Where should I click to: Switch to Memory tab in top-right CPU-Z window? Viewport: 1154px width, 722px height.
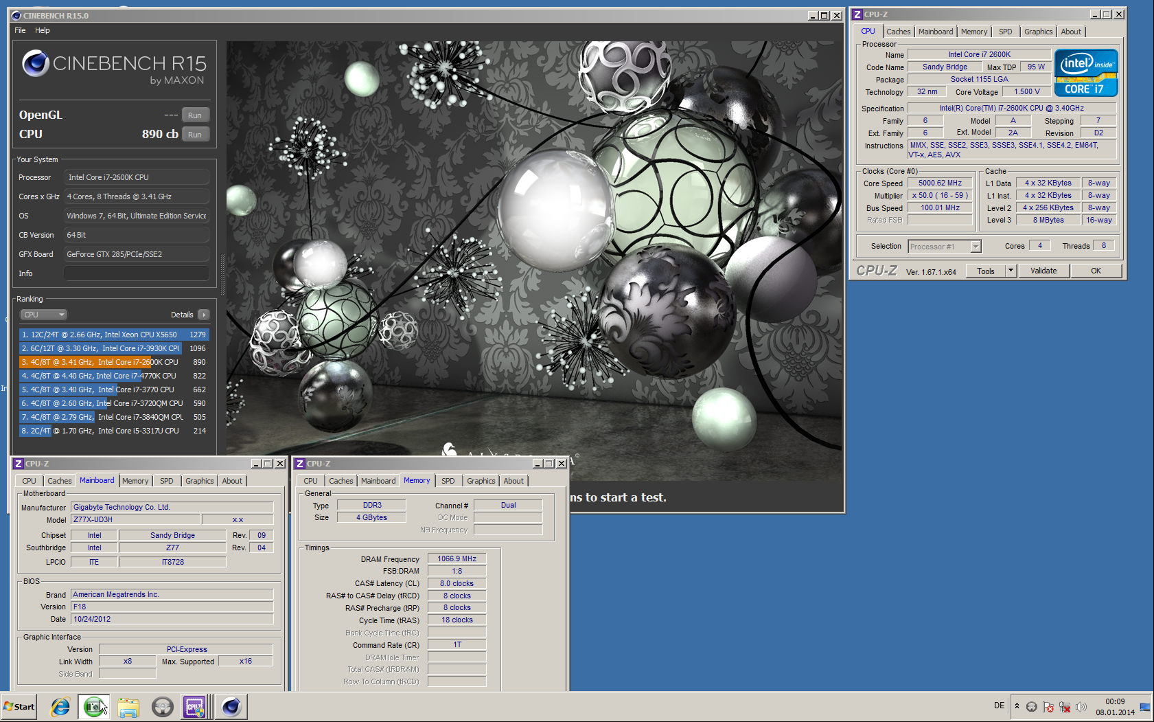[x=974, y=32]
